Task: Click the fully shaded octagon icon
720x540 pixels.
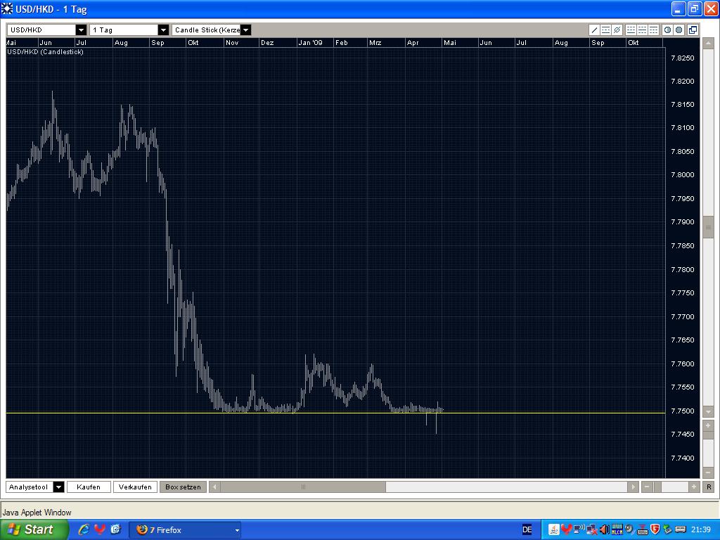Action: click(x=679, y=30)
